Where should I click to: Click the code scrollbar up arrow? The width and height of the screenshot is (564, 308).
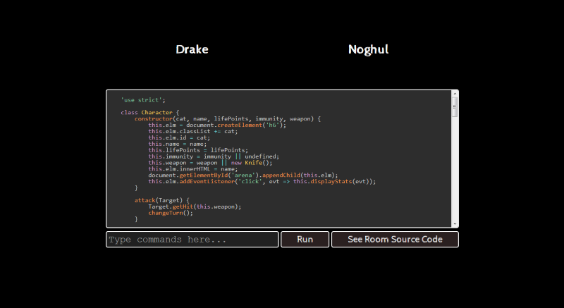pyautogui.click(x=455, y=94)
